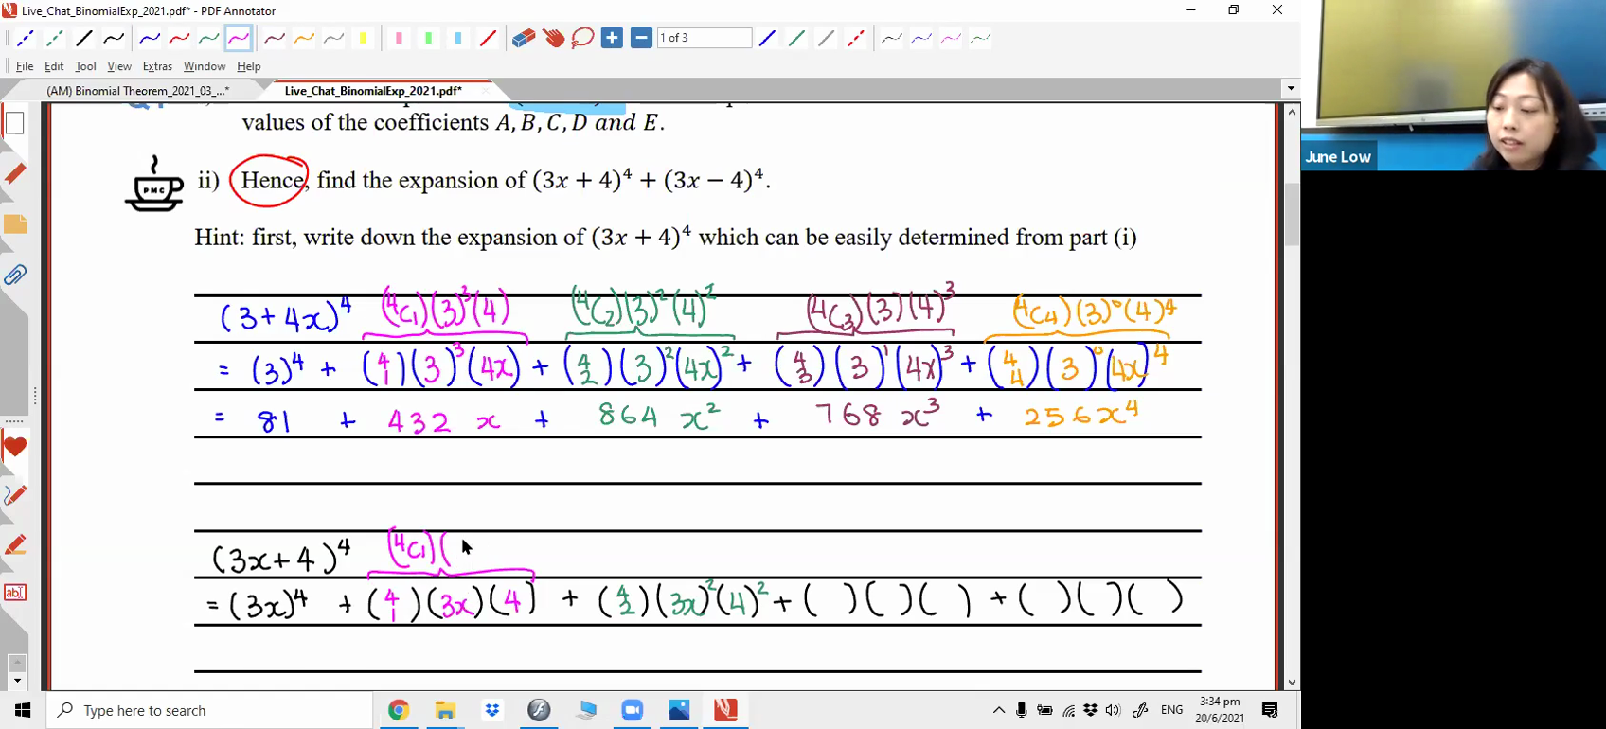Open the marker tool sidebar tab
The height and width of the screenshot is (729, 1606).
[x=14, y=544]
